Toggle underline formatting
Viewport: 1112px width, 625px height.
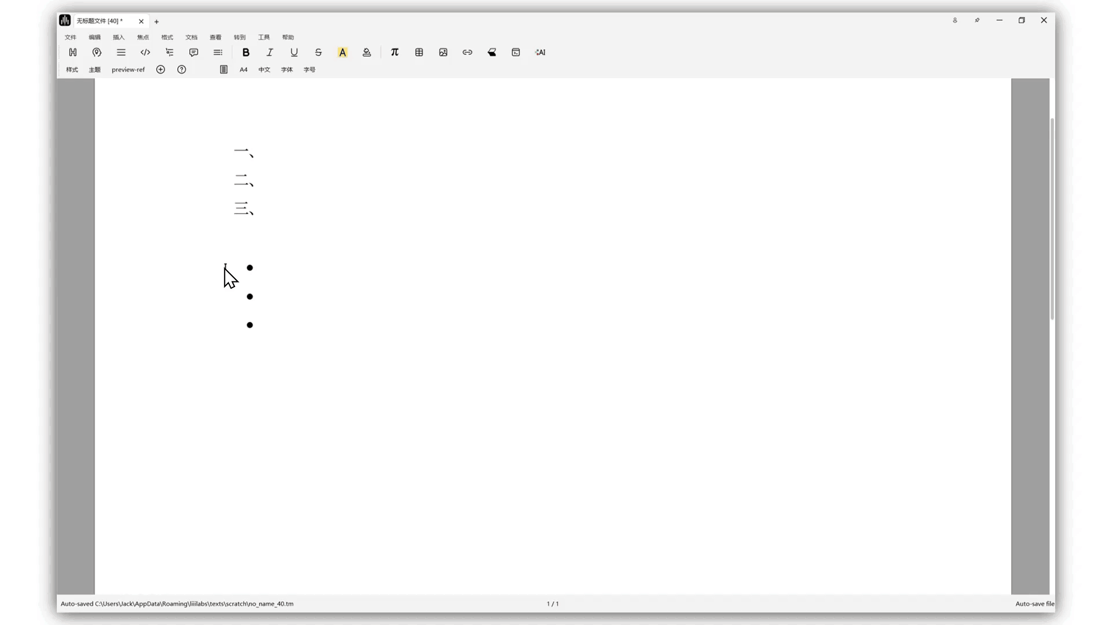pyautogui.click(x=294, y=52)
